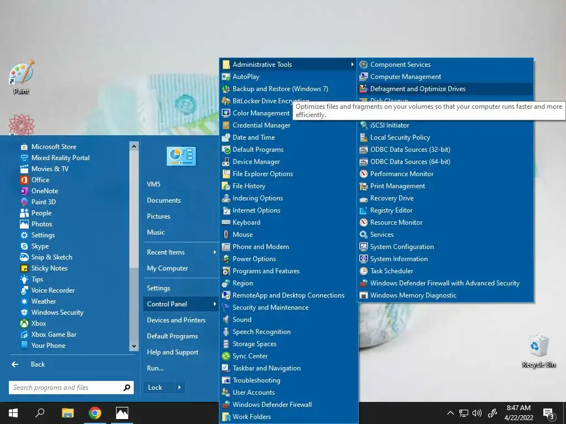Open Backup and Restore (Windows 7)

[x=288, y=89]
